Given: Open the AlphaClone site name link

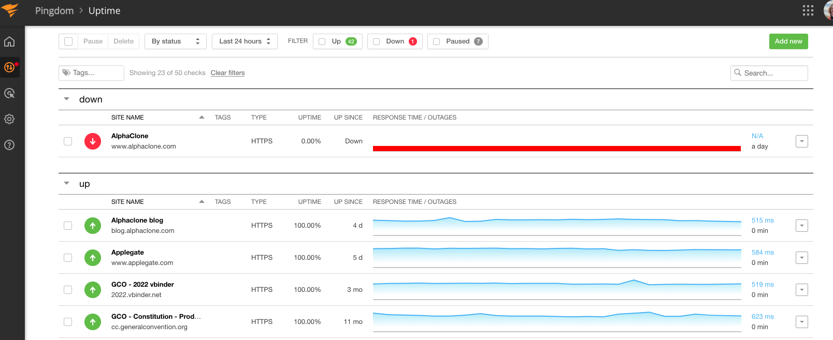Looking at the screenshot, I should point(130,136).
